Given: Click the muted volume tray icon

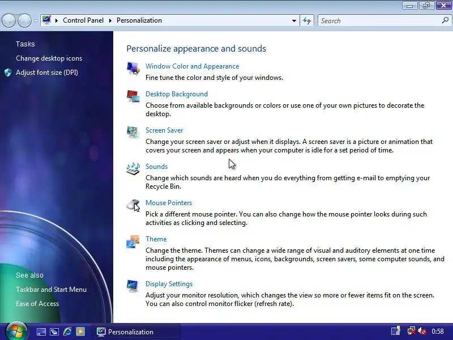Looking at the screenshot, I should pos(422,331).
